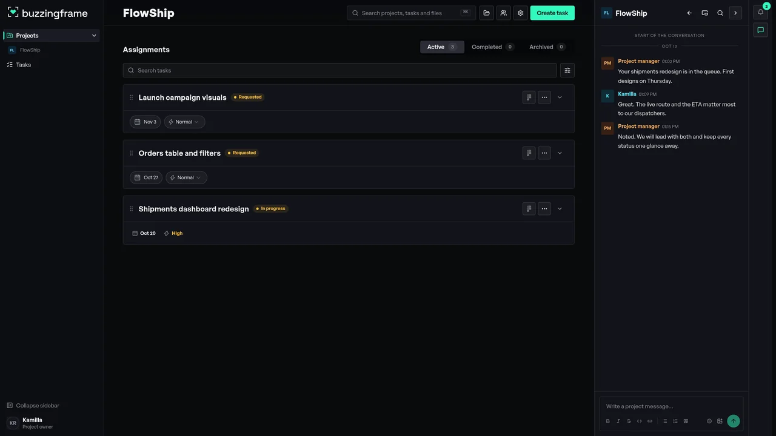Toggle strikethrough formatting in message editor
This screenshot has width=776, height=436.
pyautogui.click(x=629, y=421)
